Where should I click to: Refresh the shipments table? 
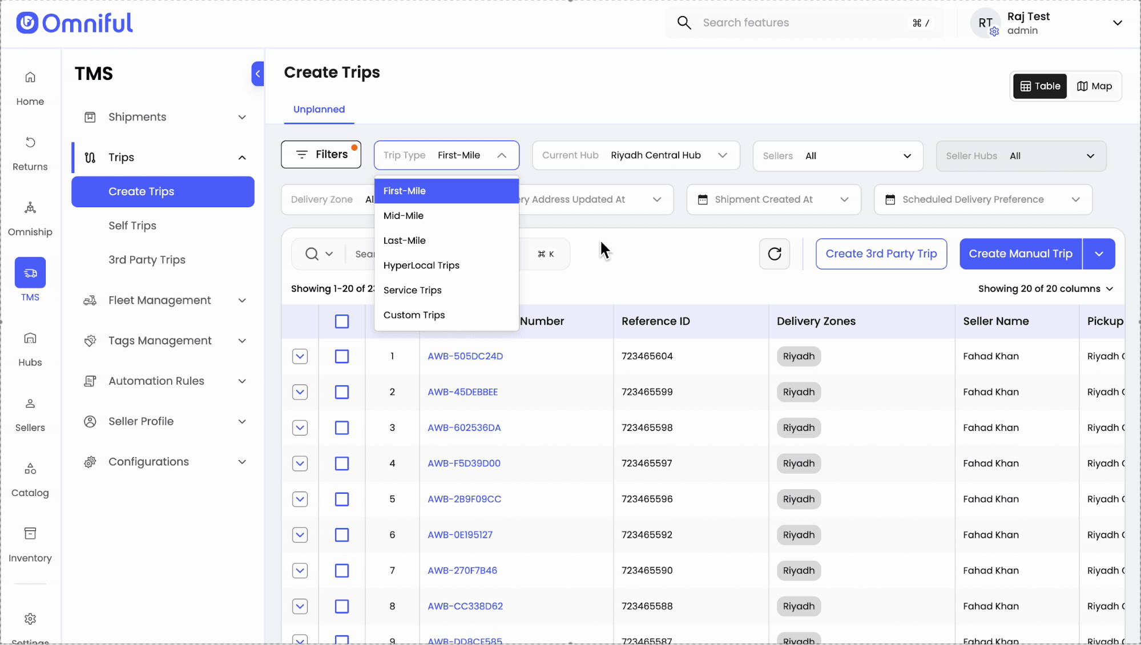tap(774, 254)
